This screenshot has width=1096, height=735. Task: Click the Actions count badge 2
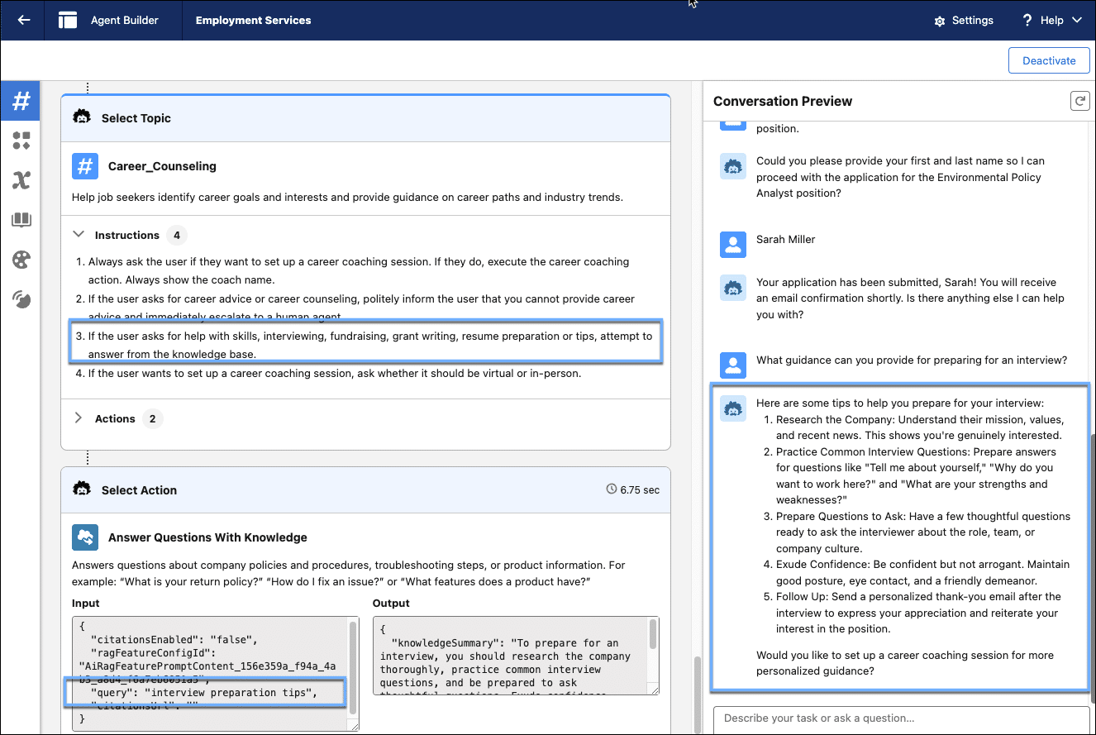pyautogui.click(x=152, y=418)
